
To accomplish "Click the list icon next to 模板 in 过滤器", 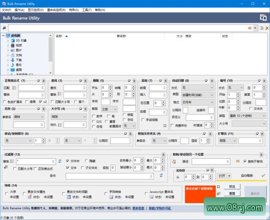I will pos(12,161).
